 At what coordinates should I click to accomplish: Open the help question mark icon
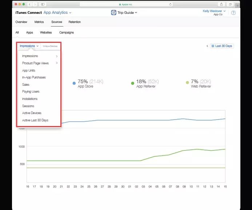[x=233, y=13]
